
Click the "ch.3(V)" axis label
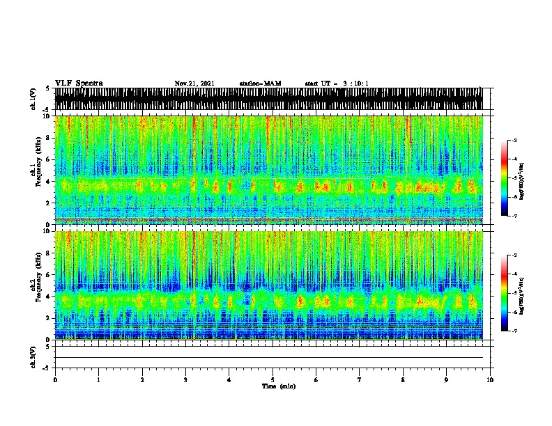pos(33,357)
